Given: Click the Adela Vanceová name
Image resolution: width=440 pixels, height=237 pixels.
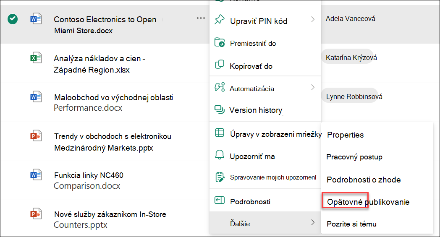Looking at the screenshot, I should (350, 18).
